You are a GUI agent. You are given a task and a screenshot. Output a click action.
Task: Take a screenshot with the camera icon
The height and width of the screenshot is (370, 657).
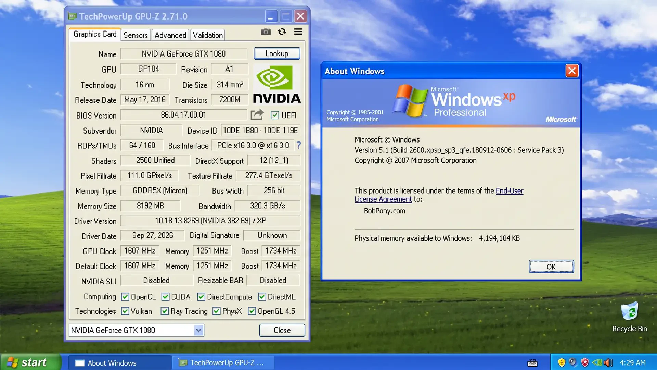266,32
